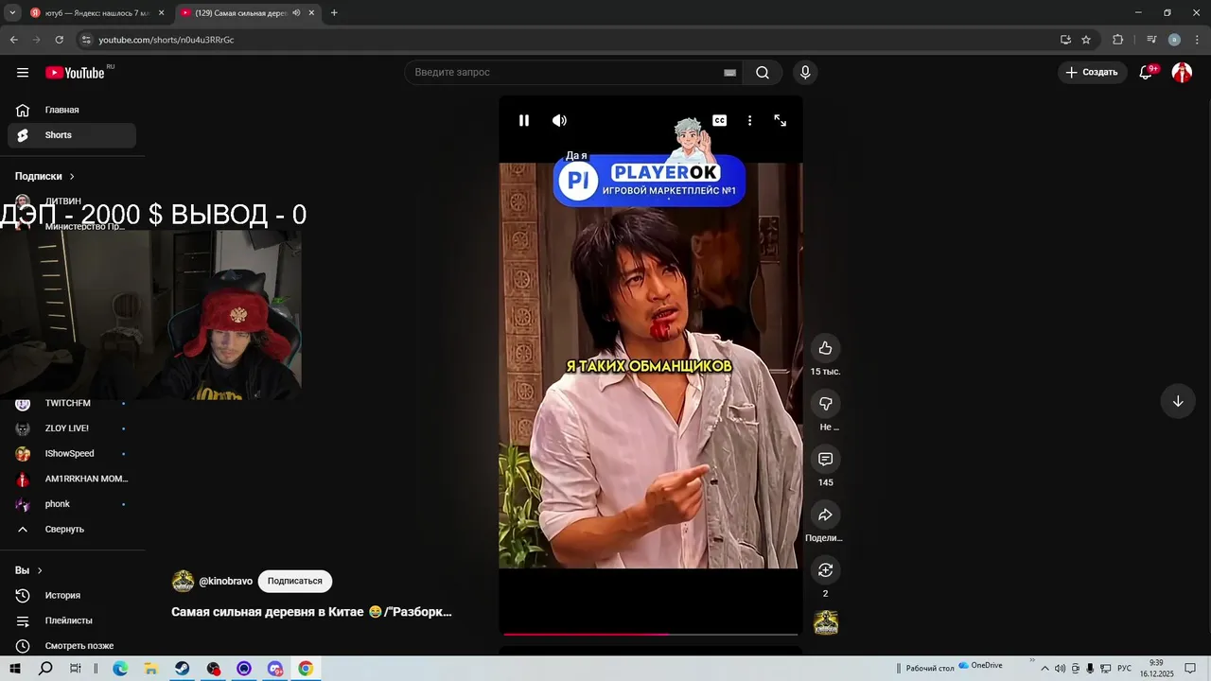The height and width of the screenshot is (681, 1211).
Task: Open the Chrome extensions puzzle icon
Action: coord(1117,40)
